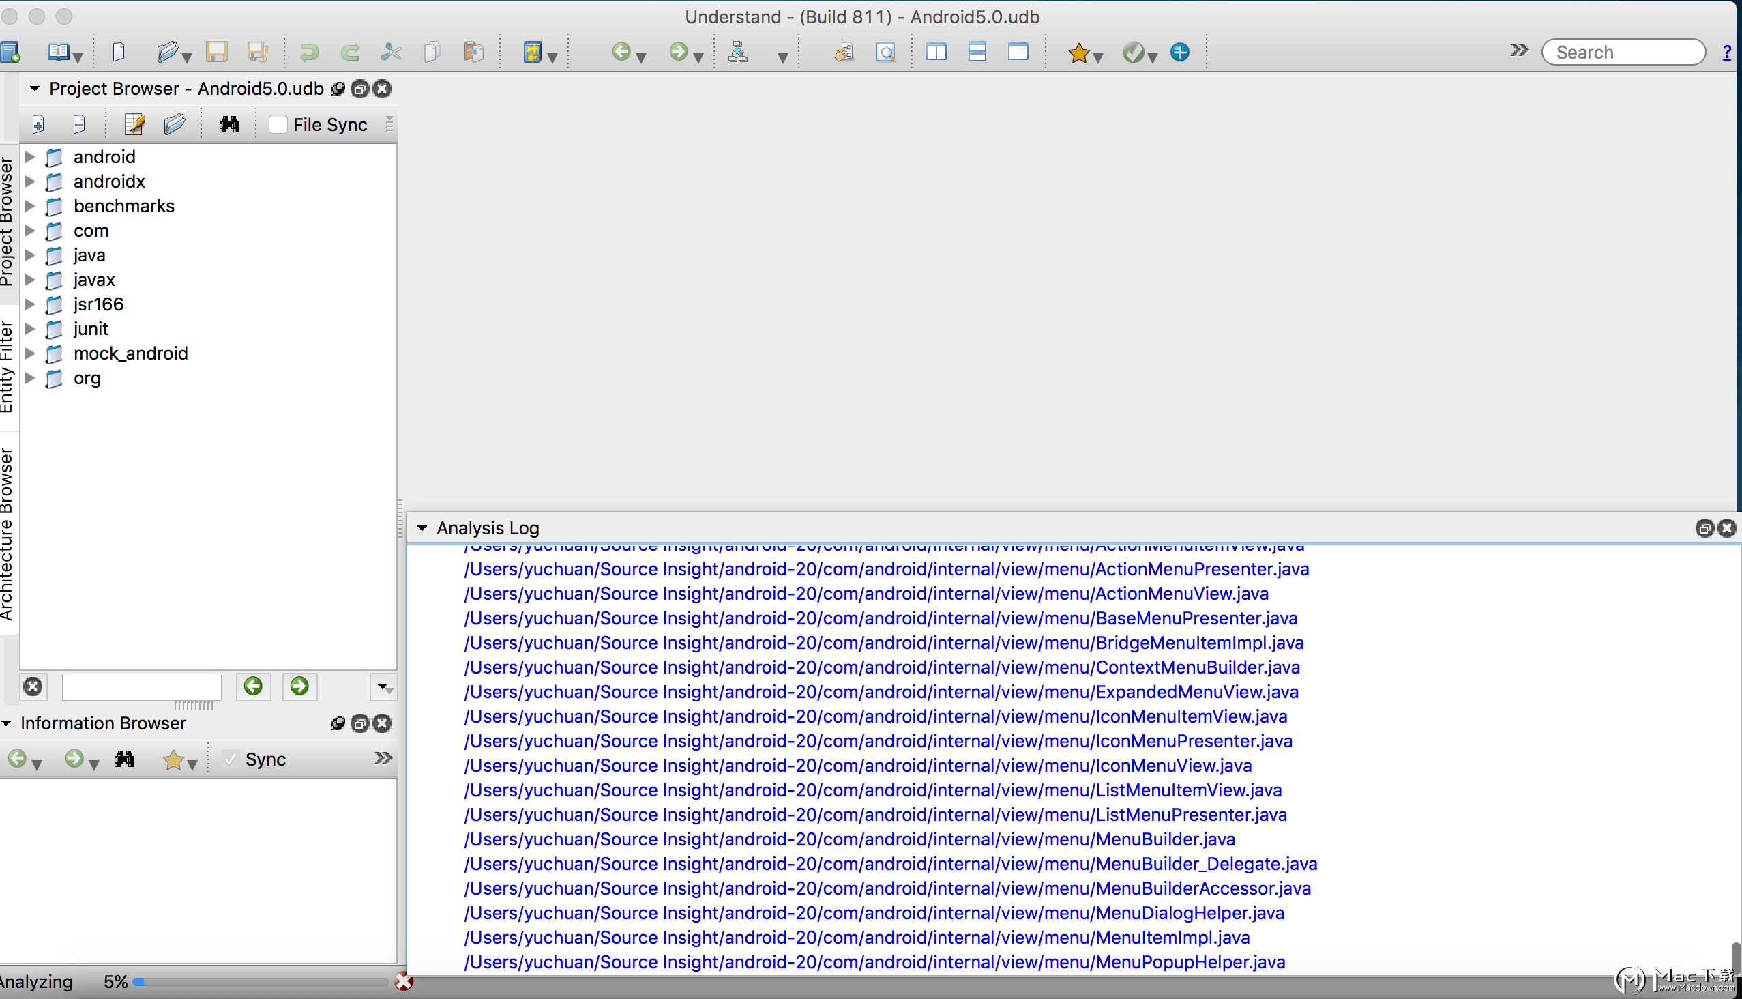Click the green Redo arrow
The width and height of the screenshot is (1742, 999).
click(351, 52)
